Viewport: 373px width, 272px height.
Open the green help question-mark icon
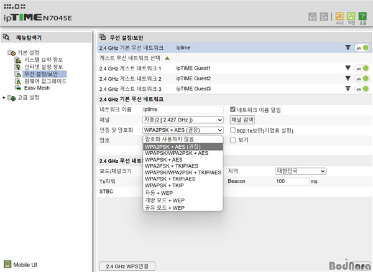362,16
